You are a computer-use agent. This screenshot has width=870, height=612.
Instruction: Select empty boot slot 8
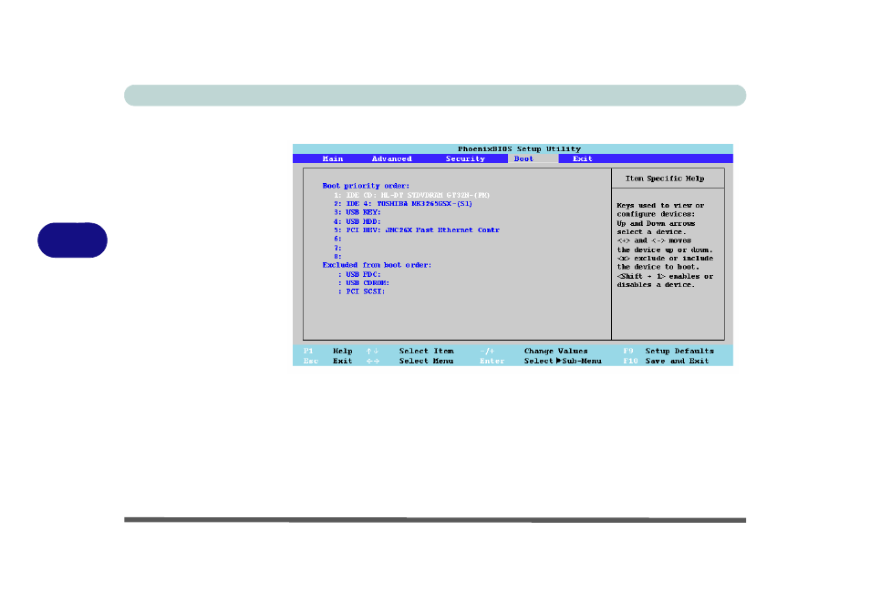tap(337, 257)
